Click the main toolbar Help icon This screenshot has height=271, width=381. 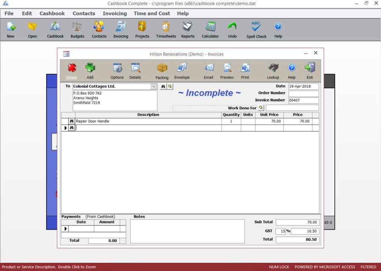tap(278, 26)
